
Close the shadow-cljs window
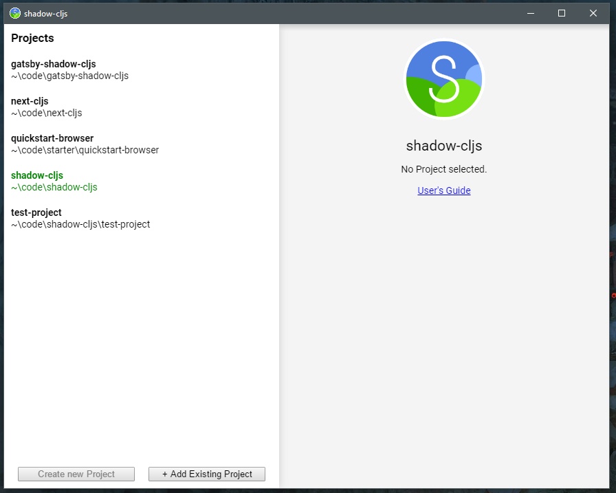[593, 13]
